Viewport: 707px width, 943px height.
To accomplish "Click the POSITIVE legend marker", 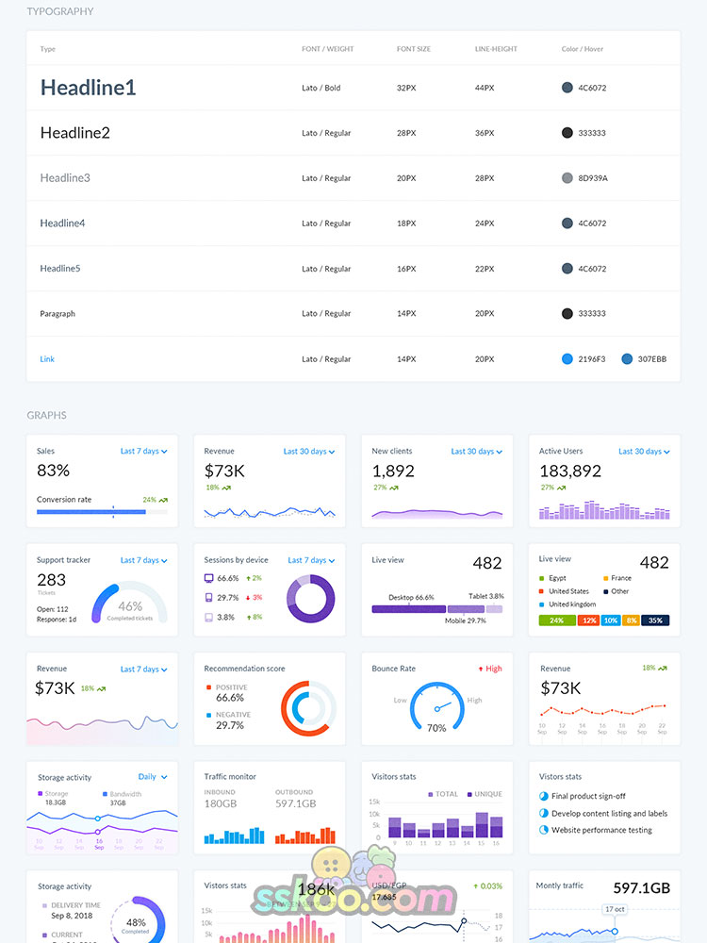I will 208,687.
